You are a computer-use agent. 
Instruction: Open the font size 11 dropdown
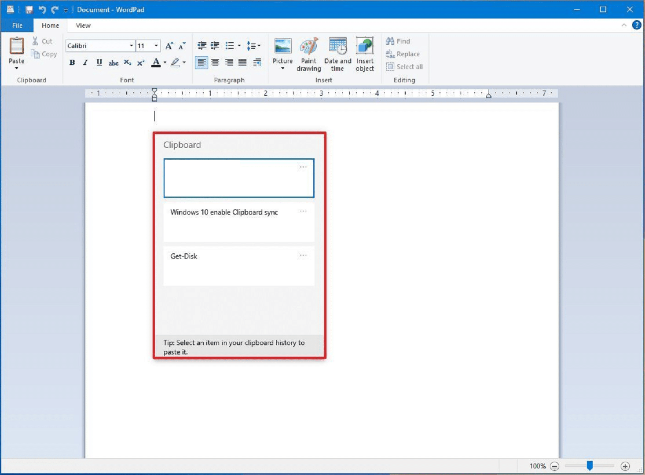click(x=156, y=46)
